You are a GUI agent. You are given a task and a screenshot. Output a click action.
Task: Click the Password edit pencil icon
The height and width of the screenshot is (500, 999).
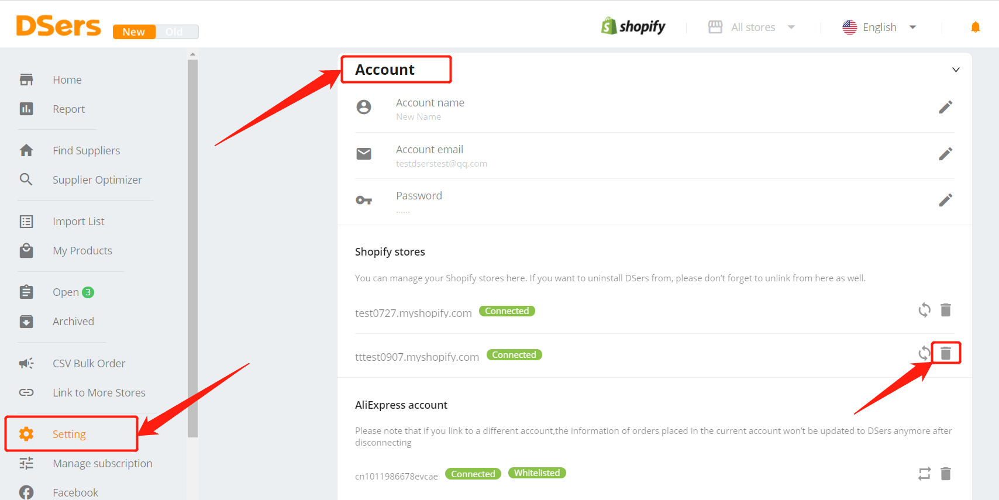[x=946, y=200]
